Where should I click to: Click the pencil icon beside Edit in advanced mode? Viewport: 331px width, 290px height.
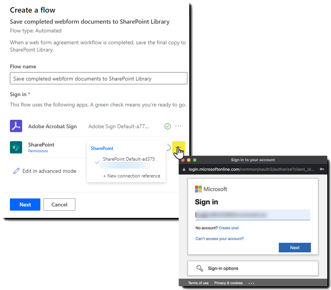pyautogui.click(x=16, y=171)
